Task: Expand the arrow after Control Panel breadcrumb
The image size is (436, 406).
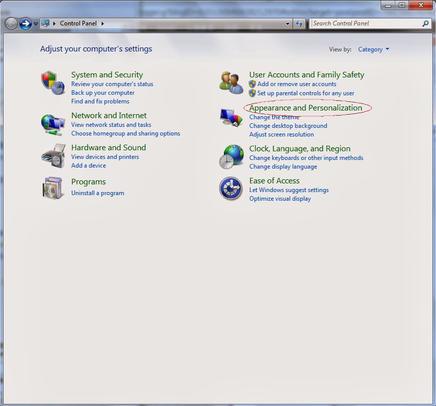Action: pos(103,23)
